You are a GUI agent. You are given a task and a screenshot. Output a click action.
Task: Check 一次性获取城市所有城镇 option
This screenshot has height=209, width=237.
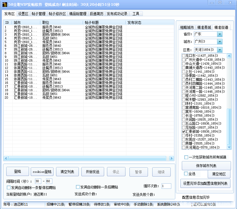point(186,157)
